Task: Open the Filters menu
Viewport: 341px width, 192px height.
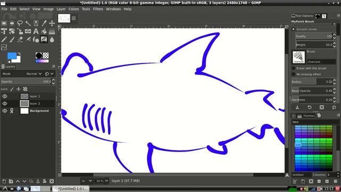Action: pos(98,9)
